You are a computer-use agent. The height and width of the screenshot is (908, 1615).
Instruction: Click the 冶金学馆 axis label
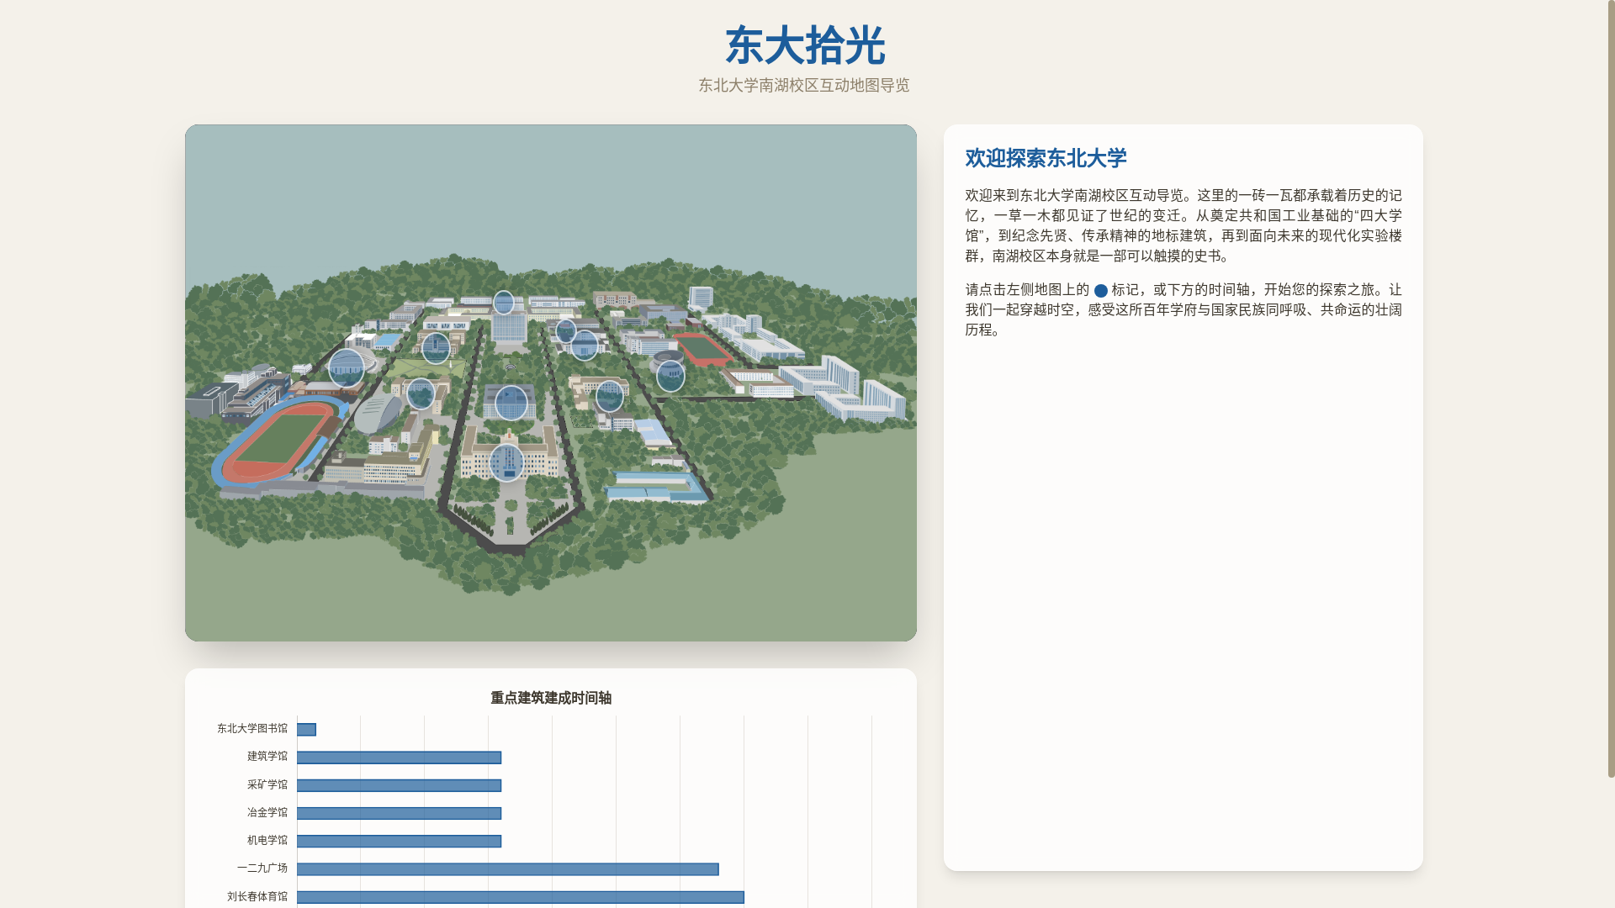pos(267,812)
